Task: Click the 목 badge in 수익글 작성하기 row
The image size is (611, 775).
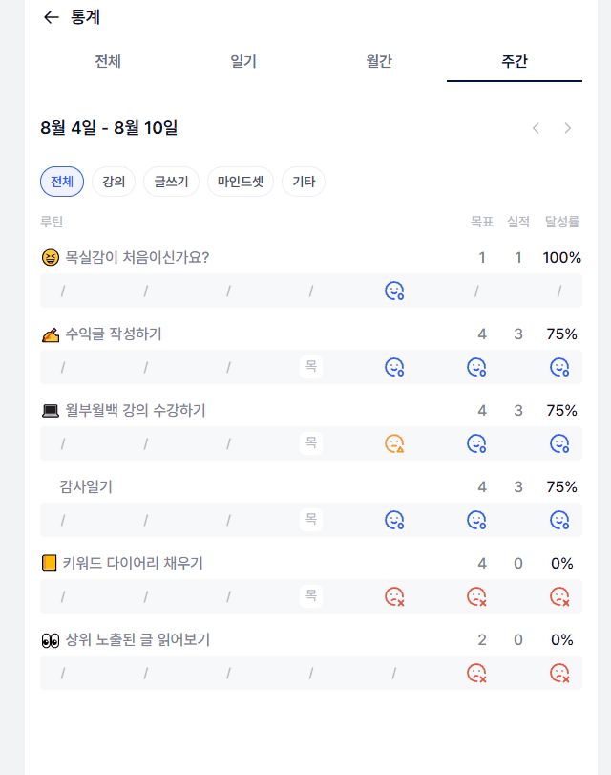Action: click(311, 366)
